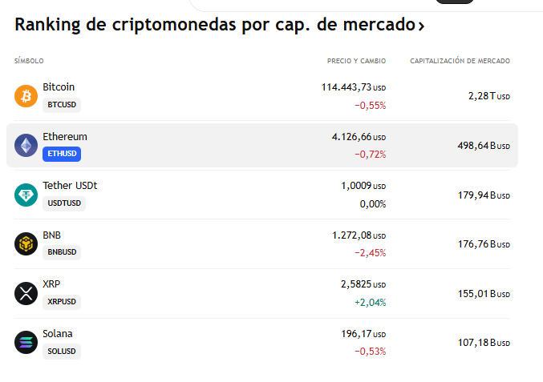Expand the ranking heading chevron arrow

click(x=421, y=26)
